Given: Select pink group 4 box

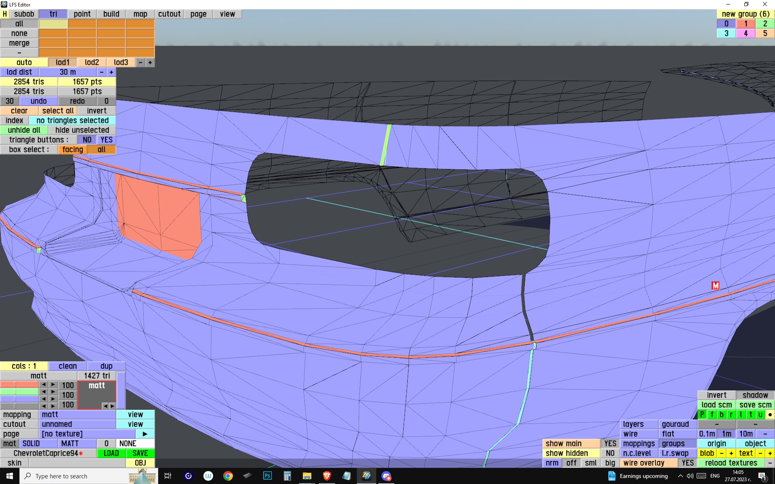Looking at the screenshot, I should 746,33.
